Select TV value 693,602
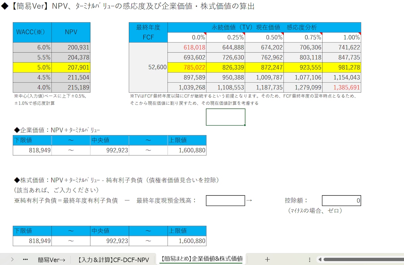 [x=187, y=57]
